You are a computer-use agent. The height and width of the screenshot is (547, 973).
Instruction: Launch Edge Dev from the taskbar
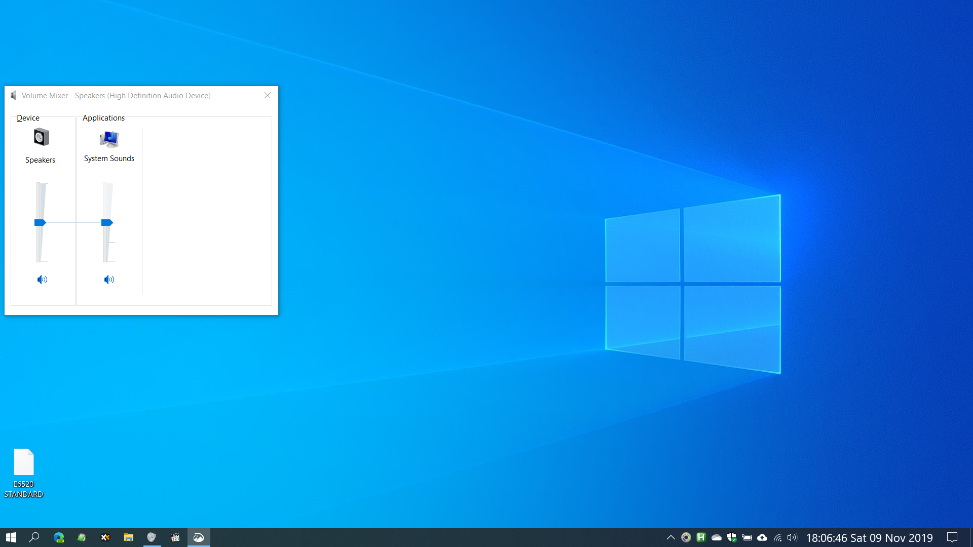click(x=59, y=537)
